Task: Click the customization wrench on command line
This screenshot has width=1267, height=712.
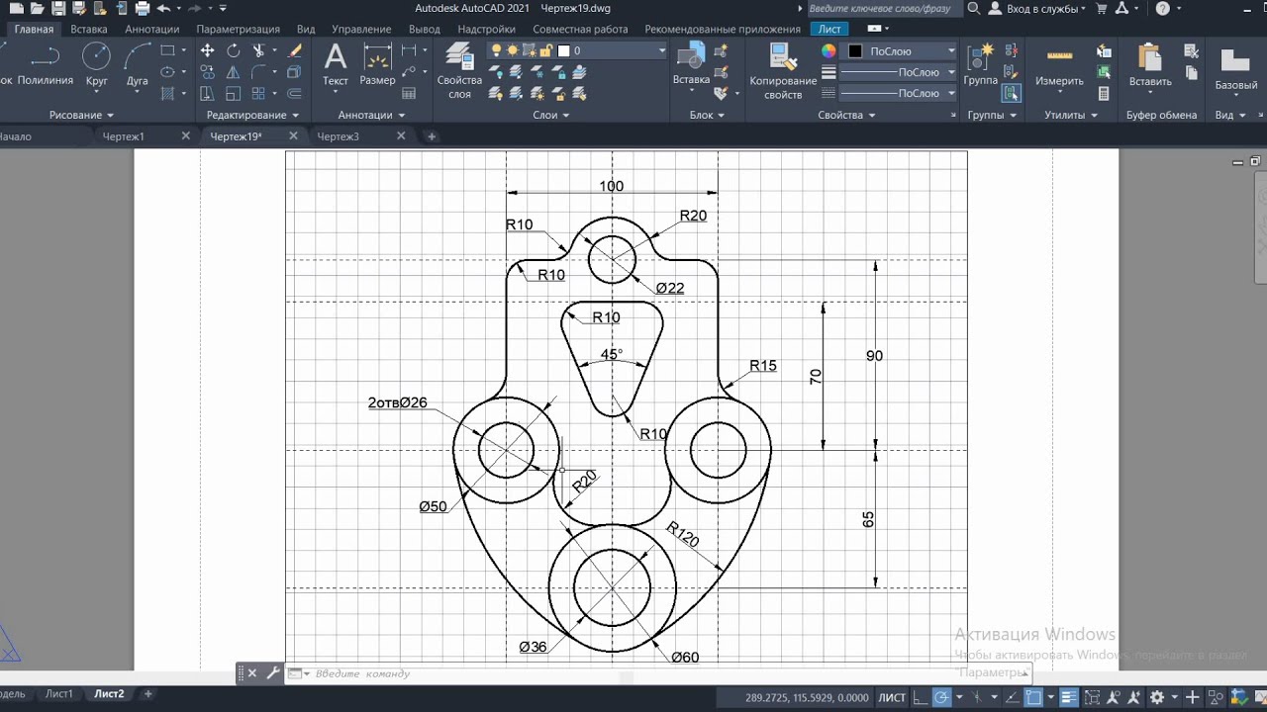Action: point(273,672)
